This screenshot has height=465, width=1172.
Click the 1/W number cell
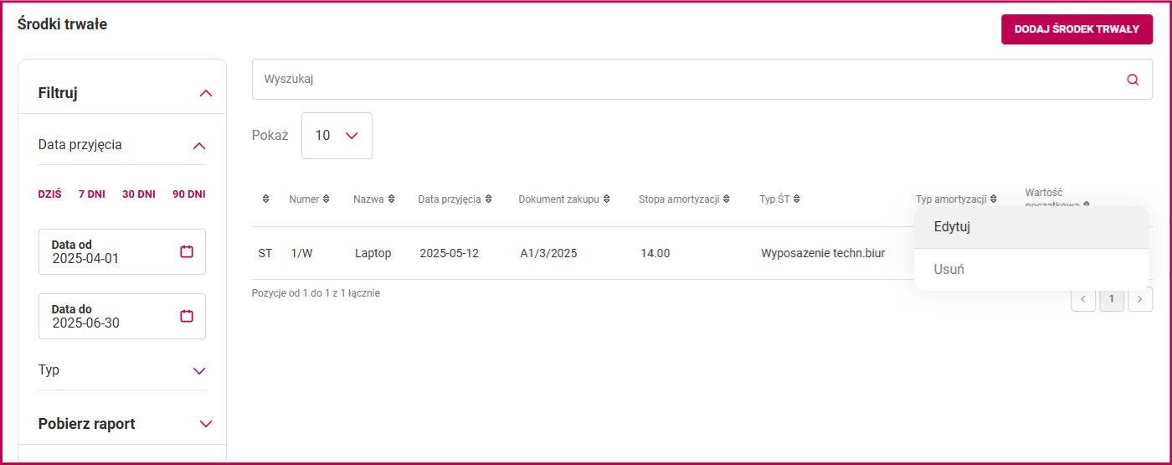(x=301, y=253)
